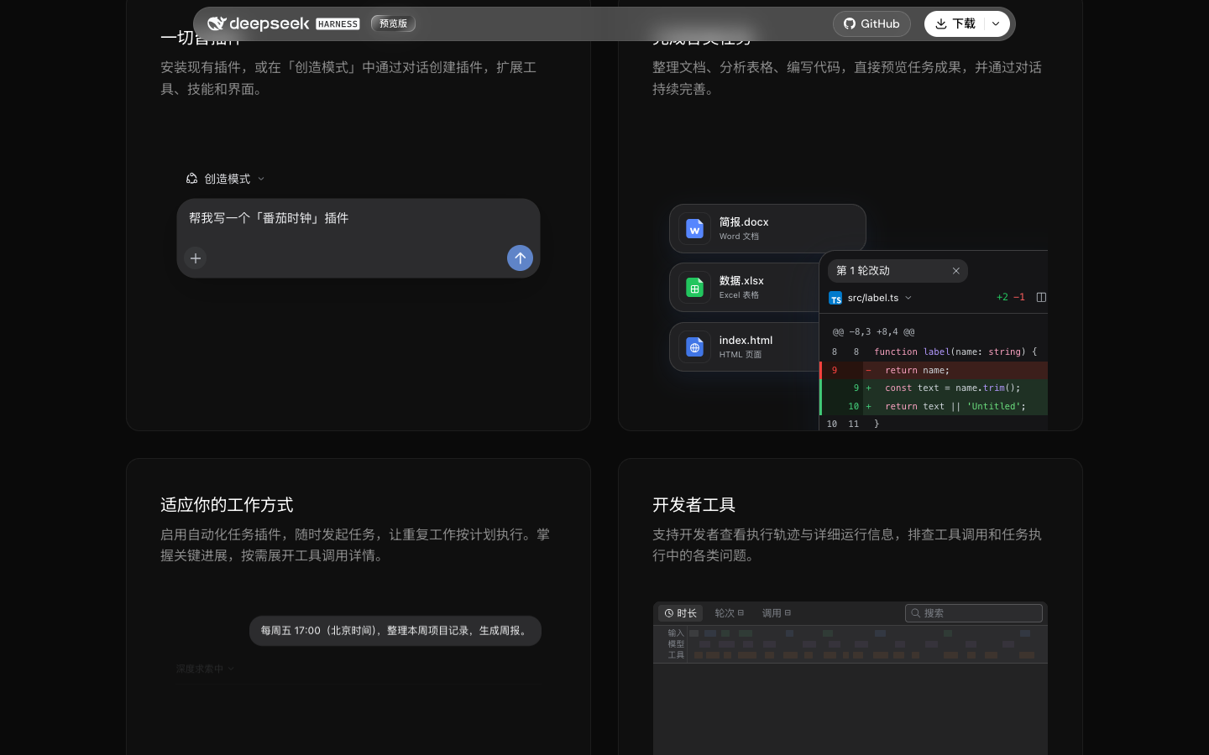The image size is (1209, 755).
Task: Select the 时长 tab
Action: 680,613
